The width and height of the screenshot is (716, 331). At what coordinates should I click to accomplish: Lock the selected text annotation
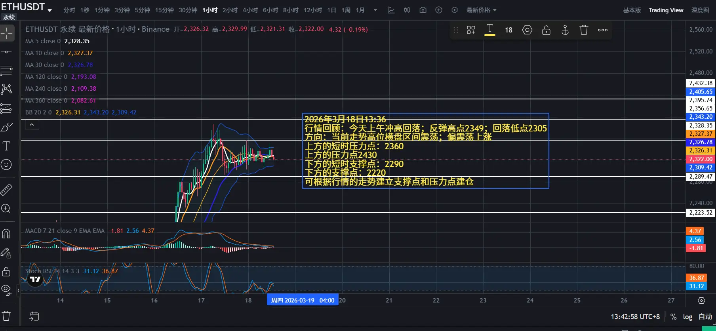[546, 30]
